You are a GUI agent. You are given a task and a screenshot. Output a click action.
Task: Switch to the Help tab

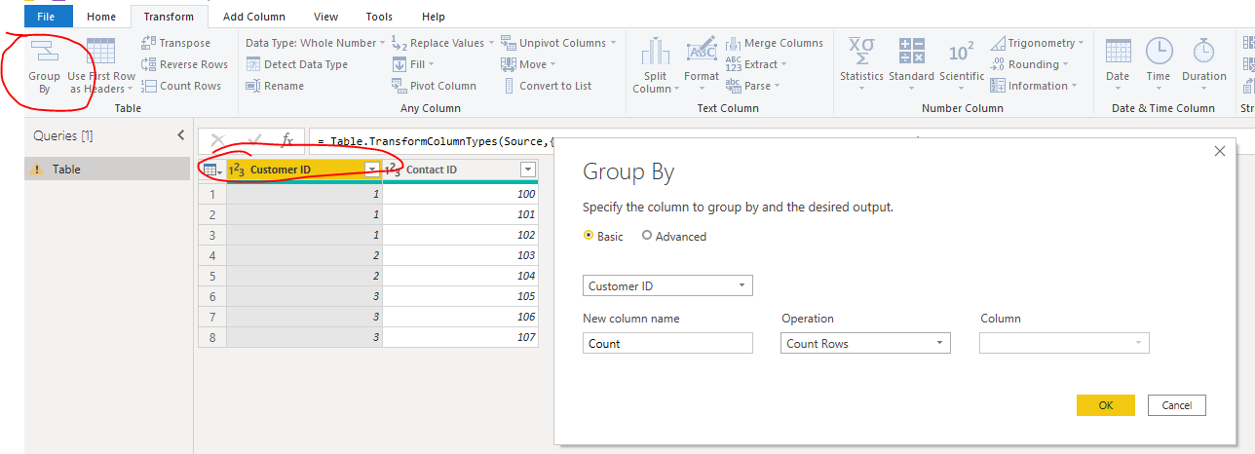tap(434, 17)
